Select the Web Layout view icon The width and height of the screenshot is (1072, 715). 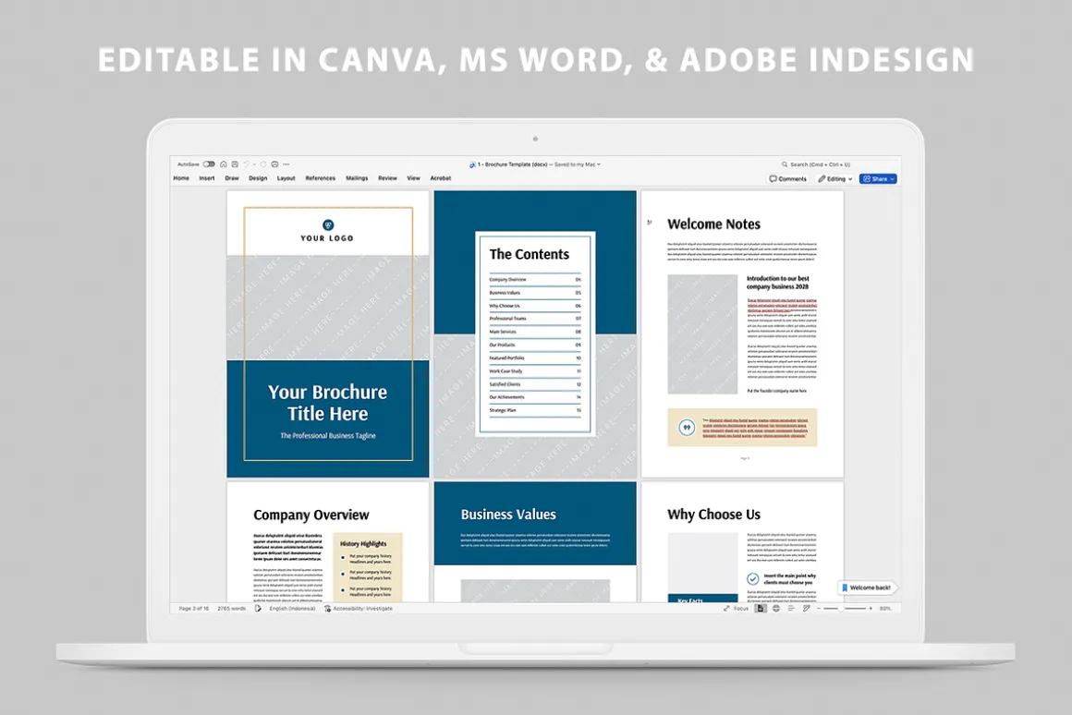coord(776,609)
